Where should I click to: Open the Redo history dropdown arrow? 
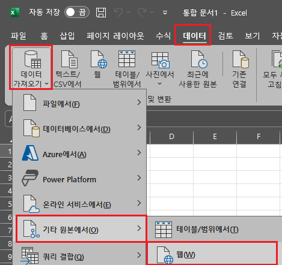152,13
